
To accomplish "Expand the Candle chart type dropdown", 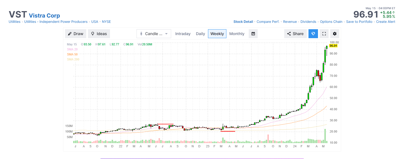I will (x=154, y=34).
